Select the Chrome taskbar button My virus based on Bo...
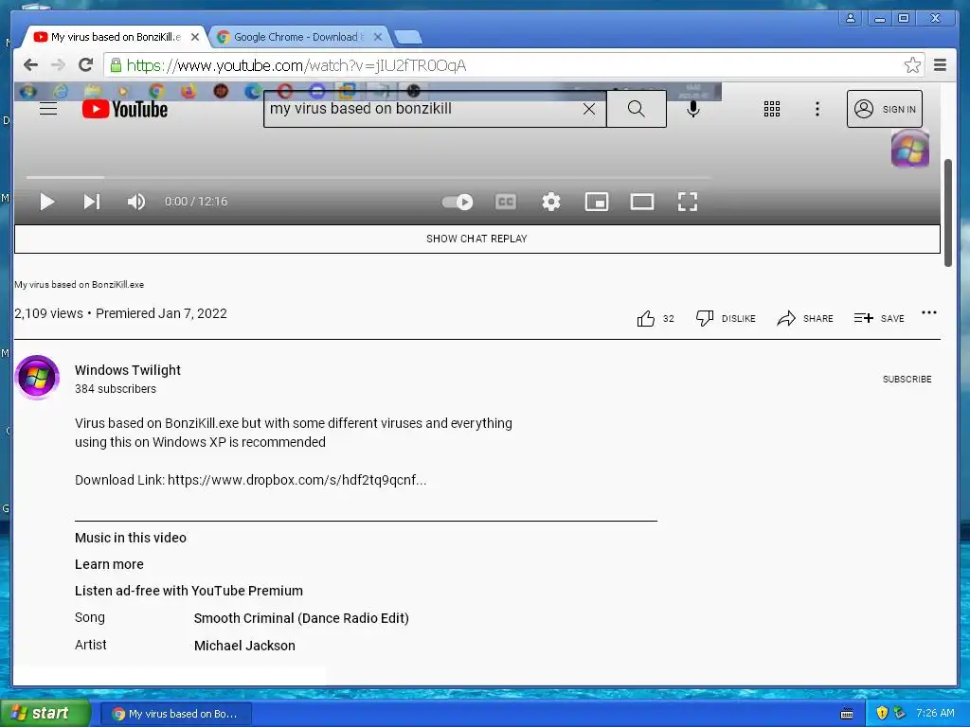 pos(175,714)
